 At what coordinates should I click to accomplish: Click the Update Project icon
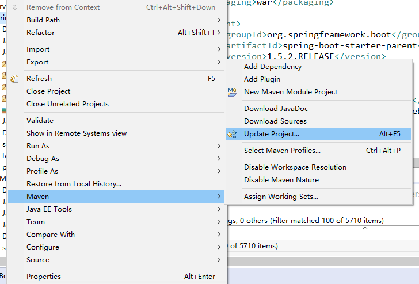(233, 134)
